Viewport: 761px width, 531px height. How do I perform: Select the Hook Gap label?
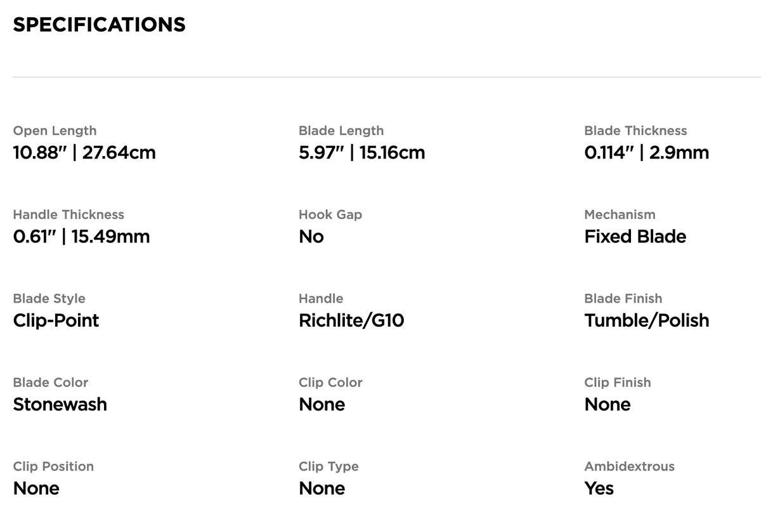[x=330, y=214]
